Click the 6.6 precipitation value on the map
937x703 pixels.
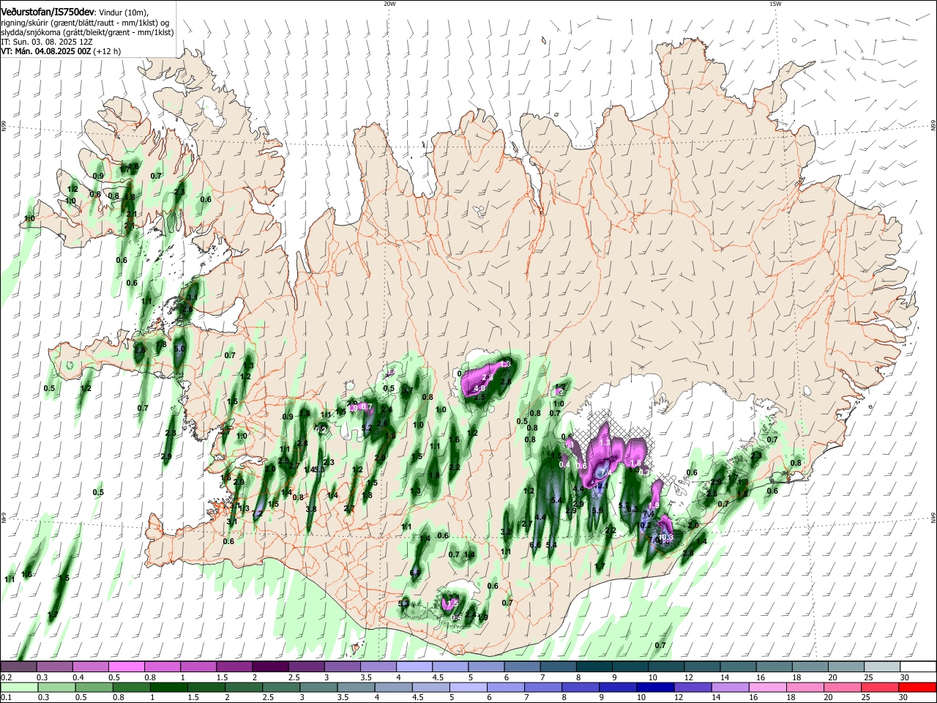[535, 545]
